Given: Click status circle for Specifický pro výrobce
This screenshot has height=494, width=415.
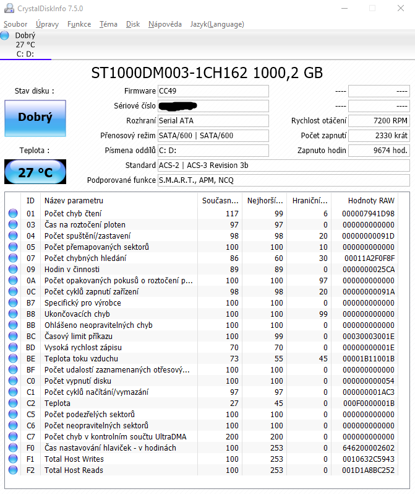Looking at the screenshot, I should pyautogui.click(x=13, y=302).
